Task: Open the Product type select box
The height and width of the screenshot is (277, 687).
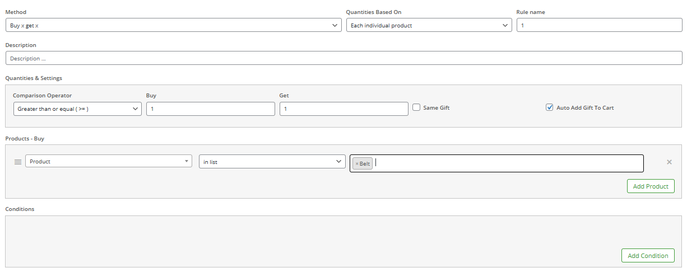Action: (109, 161)
